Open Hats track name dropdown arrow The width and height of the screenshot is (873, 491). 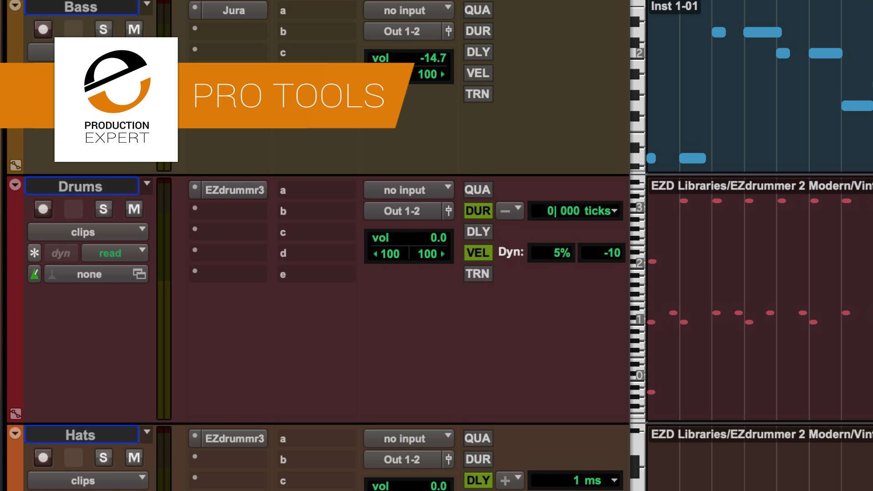147,432
